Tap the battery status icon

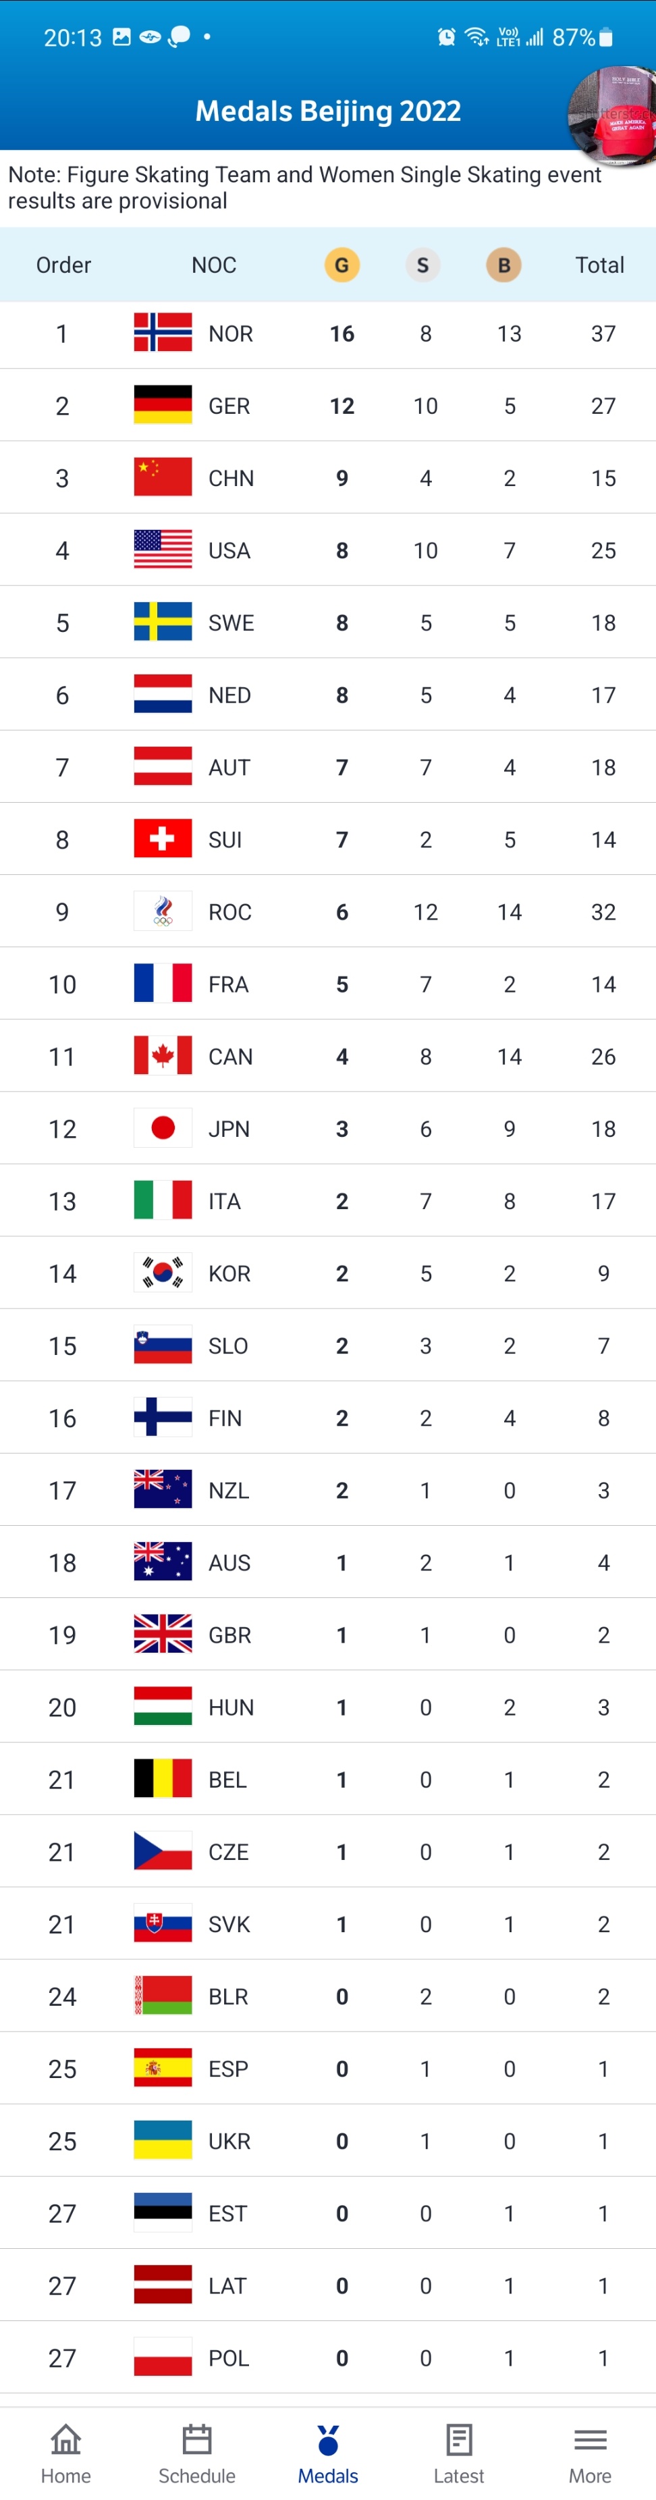[607, 37]
